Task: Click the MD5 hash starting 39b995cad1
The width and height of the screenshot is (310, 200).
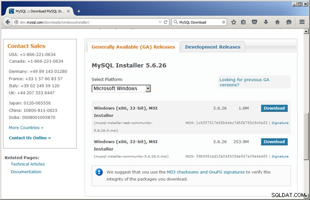Action: click(x=232, y=156)
